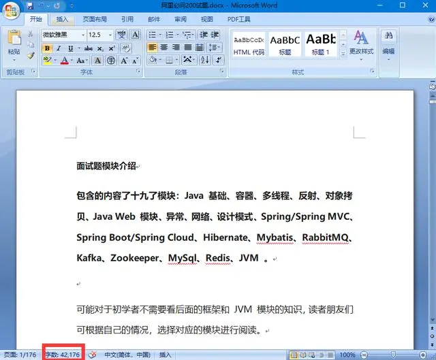The height and width of the screenshot is (360, 436).
Task: Select the Format Painter brush
Action: tap(30, 56)
